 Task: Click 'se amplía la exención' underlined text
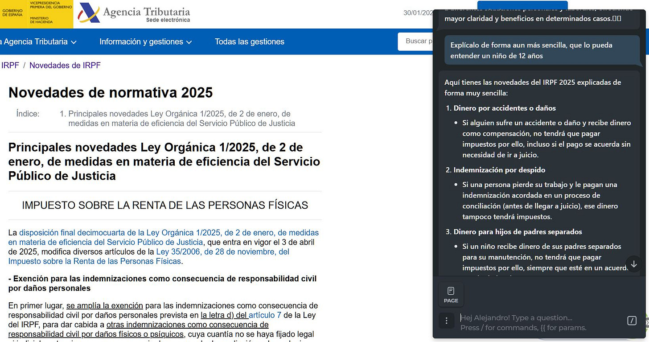[105, 306]
